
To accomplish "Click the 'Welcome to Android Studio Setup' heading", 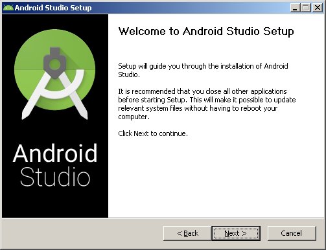I will coord(206,31).
